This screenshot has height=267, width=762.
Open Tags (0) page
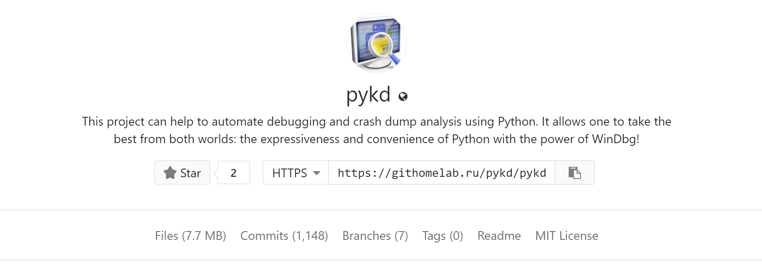442,236
